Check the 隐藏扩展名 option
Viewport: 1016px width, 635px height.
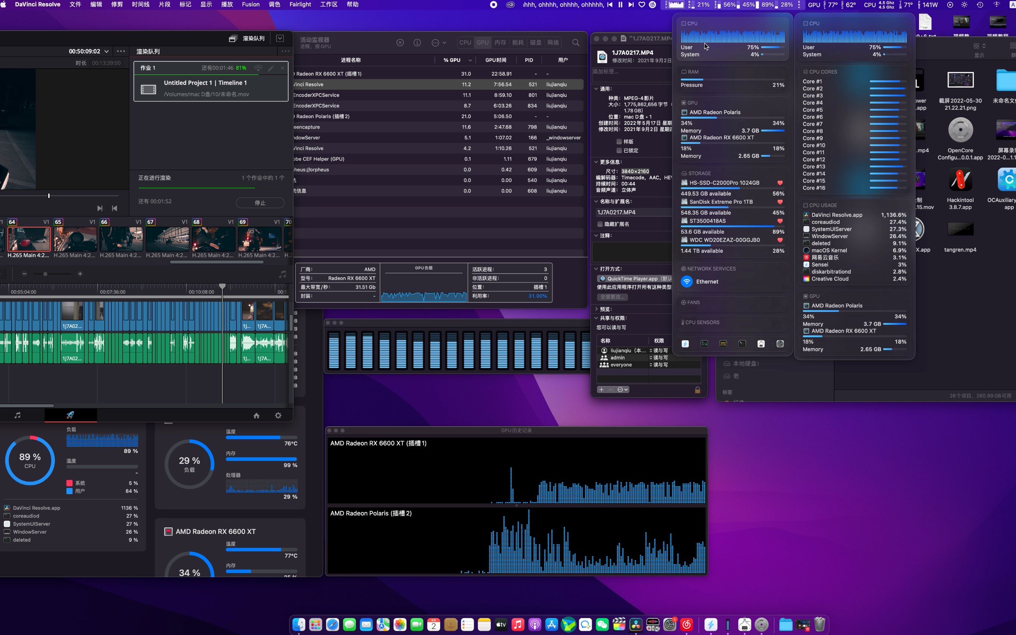pos(600,224)
